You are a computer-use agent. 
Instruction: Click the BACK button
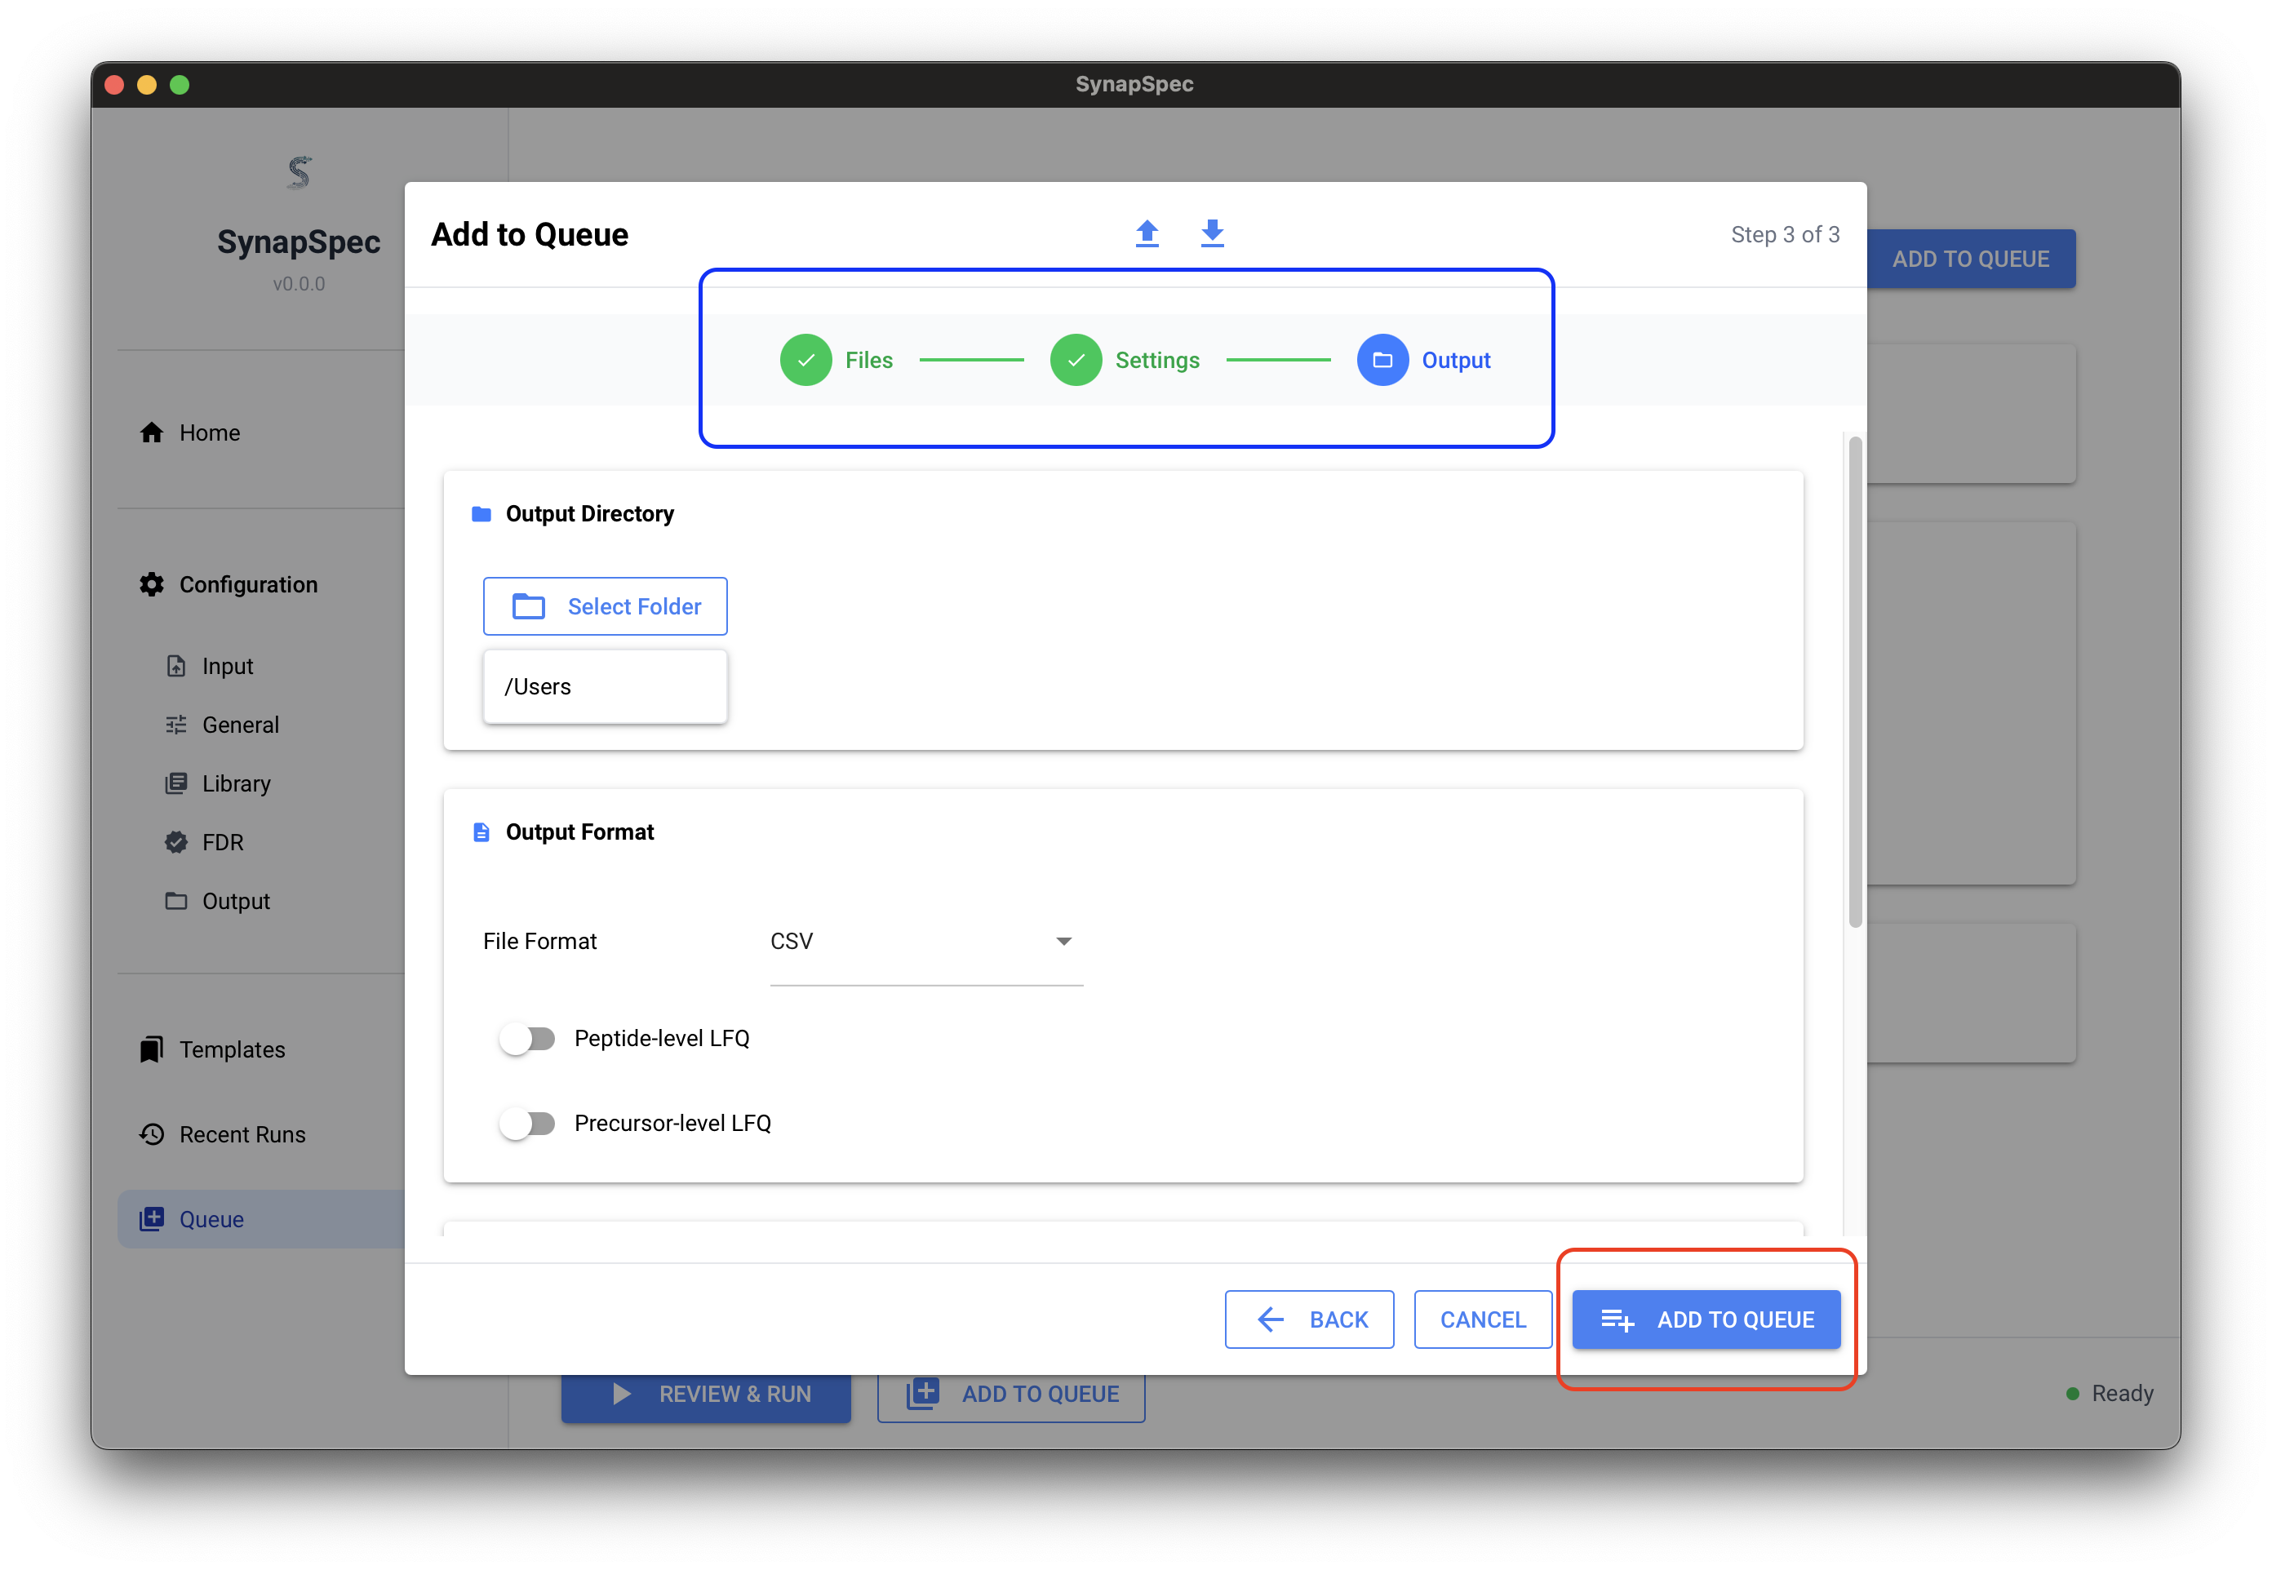pos(1308,1319)
